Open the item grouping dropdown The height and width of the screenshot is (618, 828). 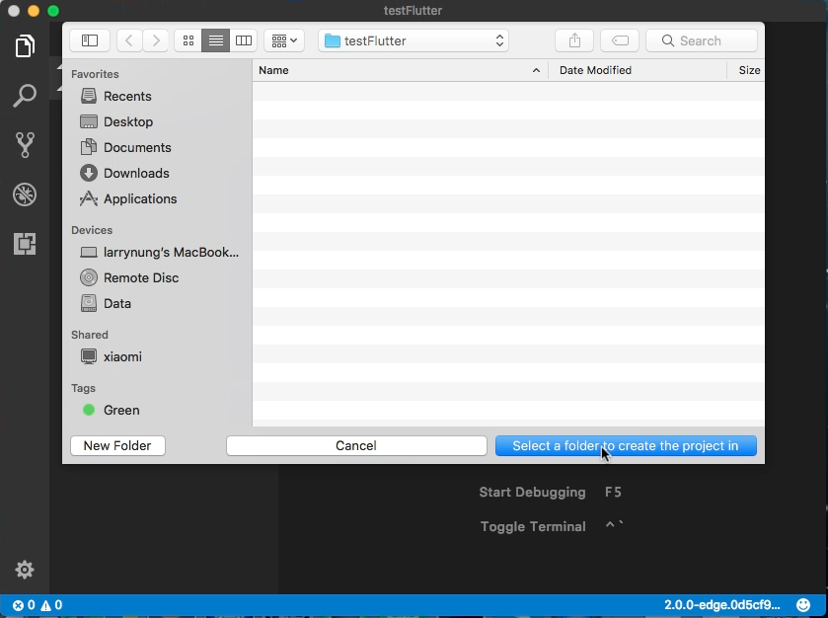[284, 40]
